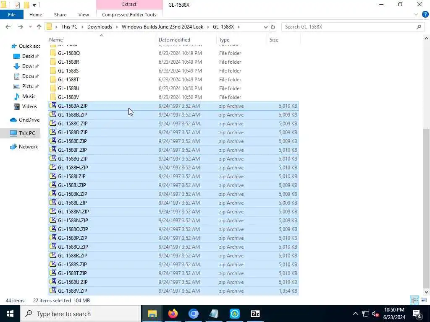This screenshot has width=430, height=322.
Task: Click the 1,954 KB size cell
Action: [x=288, y=291]
